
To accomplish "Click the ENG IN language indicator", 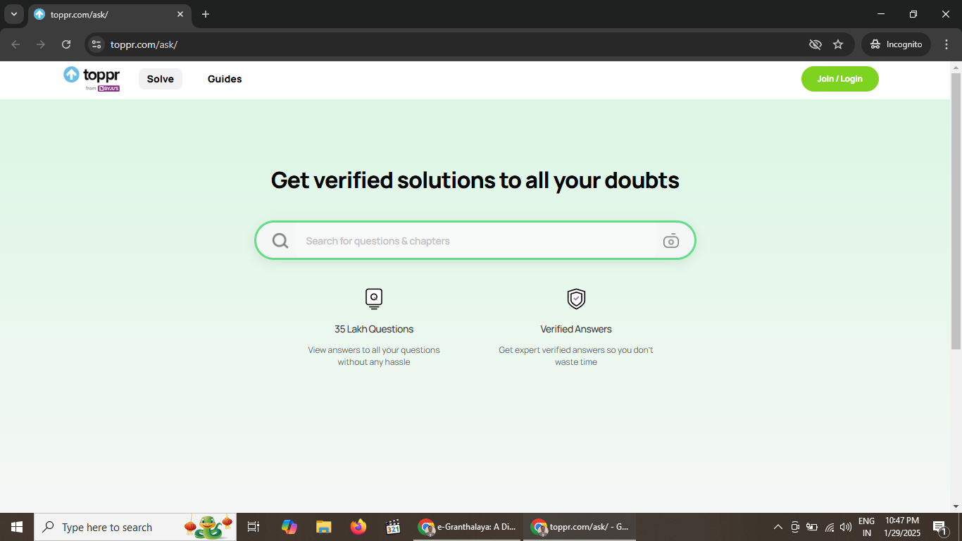I will pos(866,527).
